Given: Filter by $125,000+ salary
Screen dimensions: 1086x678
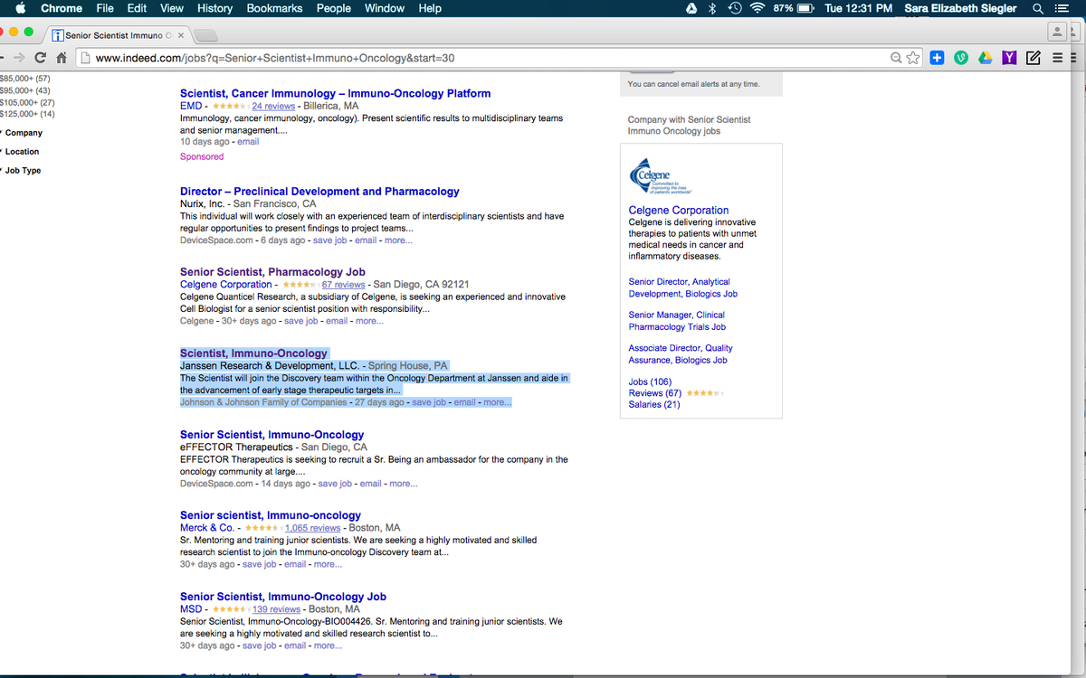Looking at the screenshot, I should [27, 114].
